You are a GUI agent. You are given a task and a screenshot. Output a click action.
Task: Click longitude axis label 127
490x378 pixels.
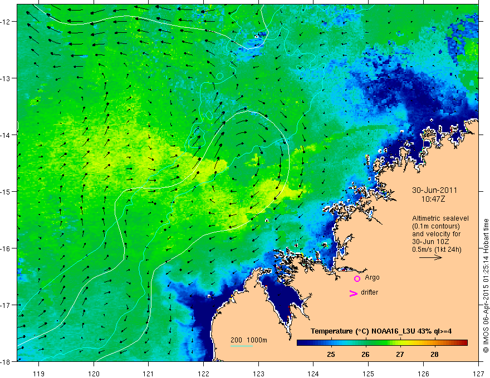(x=478, y=374)
